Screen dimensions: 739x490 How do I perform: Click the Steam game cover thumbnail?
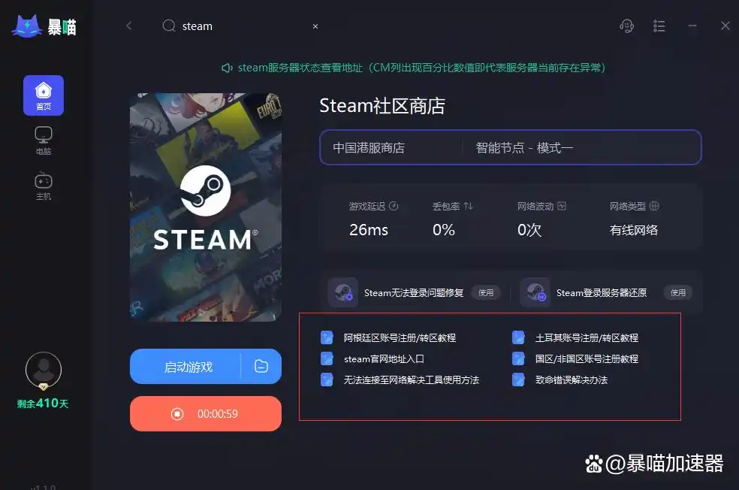click(206, 207)
